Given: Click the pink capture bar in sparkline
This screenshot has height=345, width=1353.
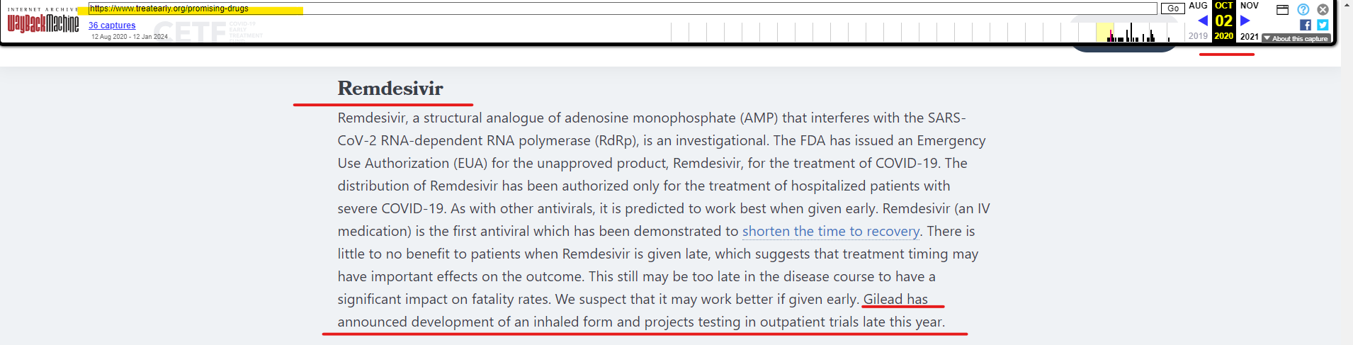Looking at the screenshot, I should (x=1110, y=35).
